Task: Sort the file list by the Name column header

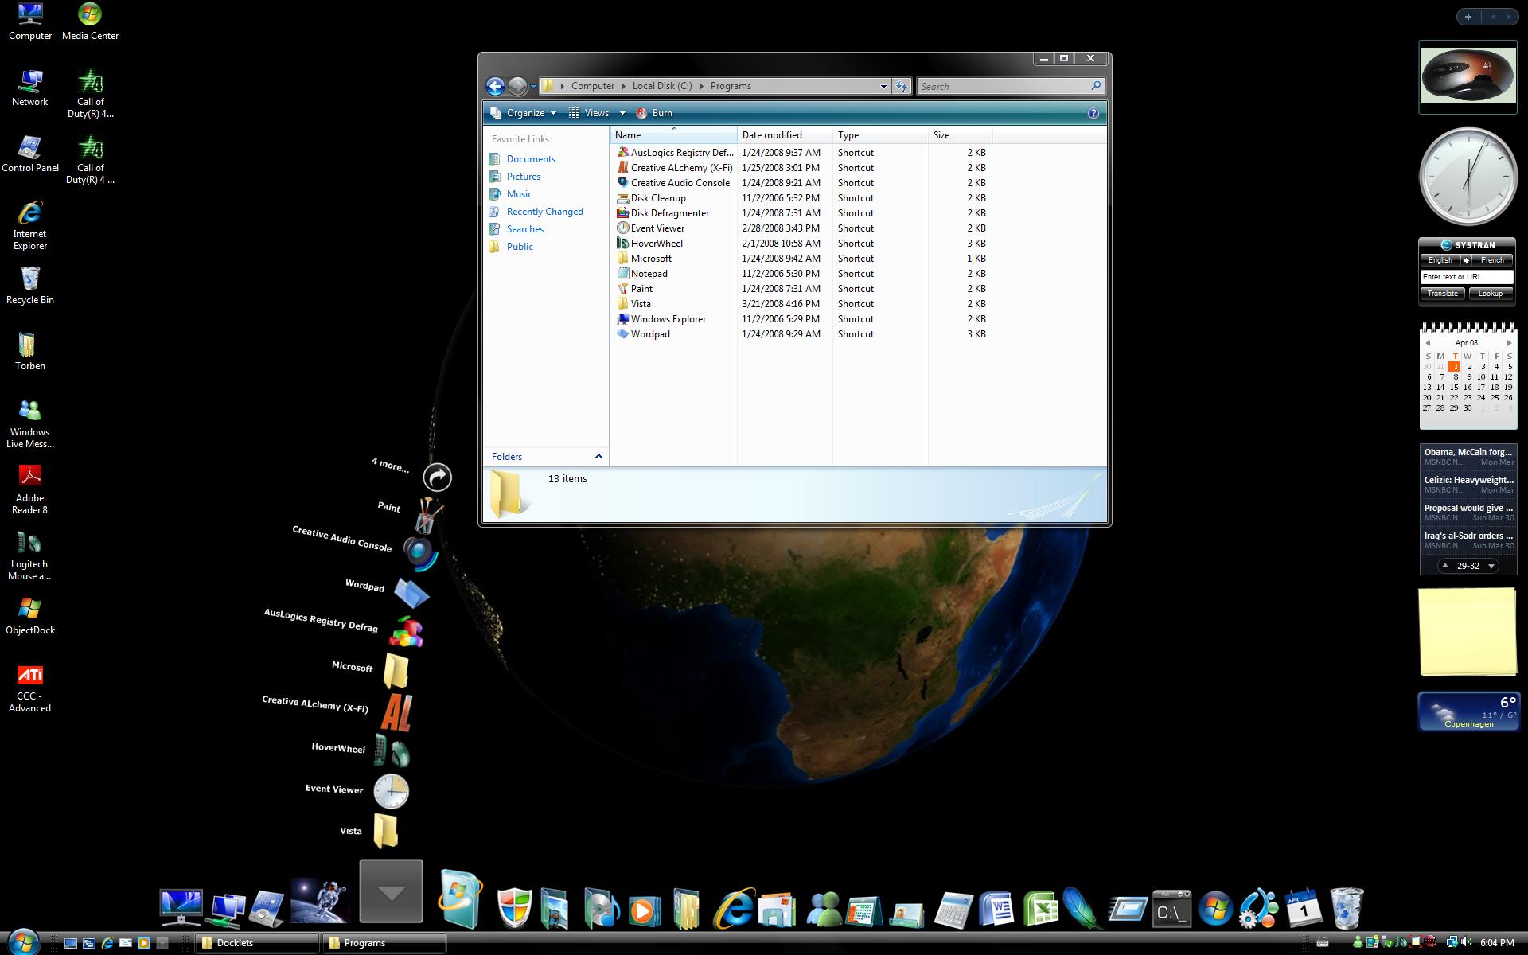Action: tap(674, 135)
